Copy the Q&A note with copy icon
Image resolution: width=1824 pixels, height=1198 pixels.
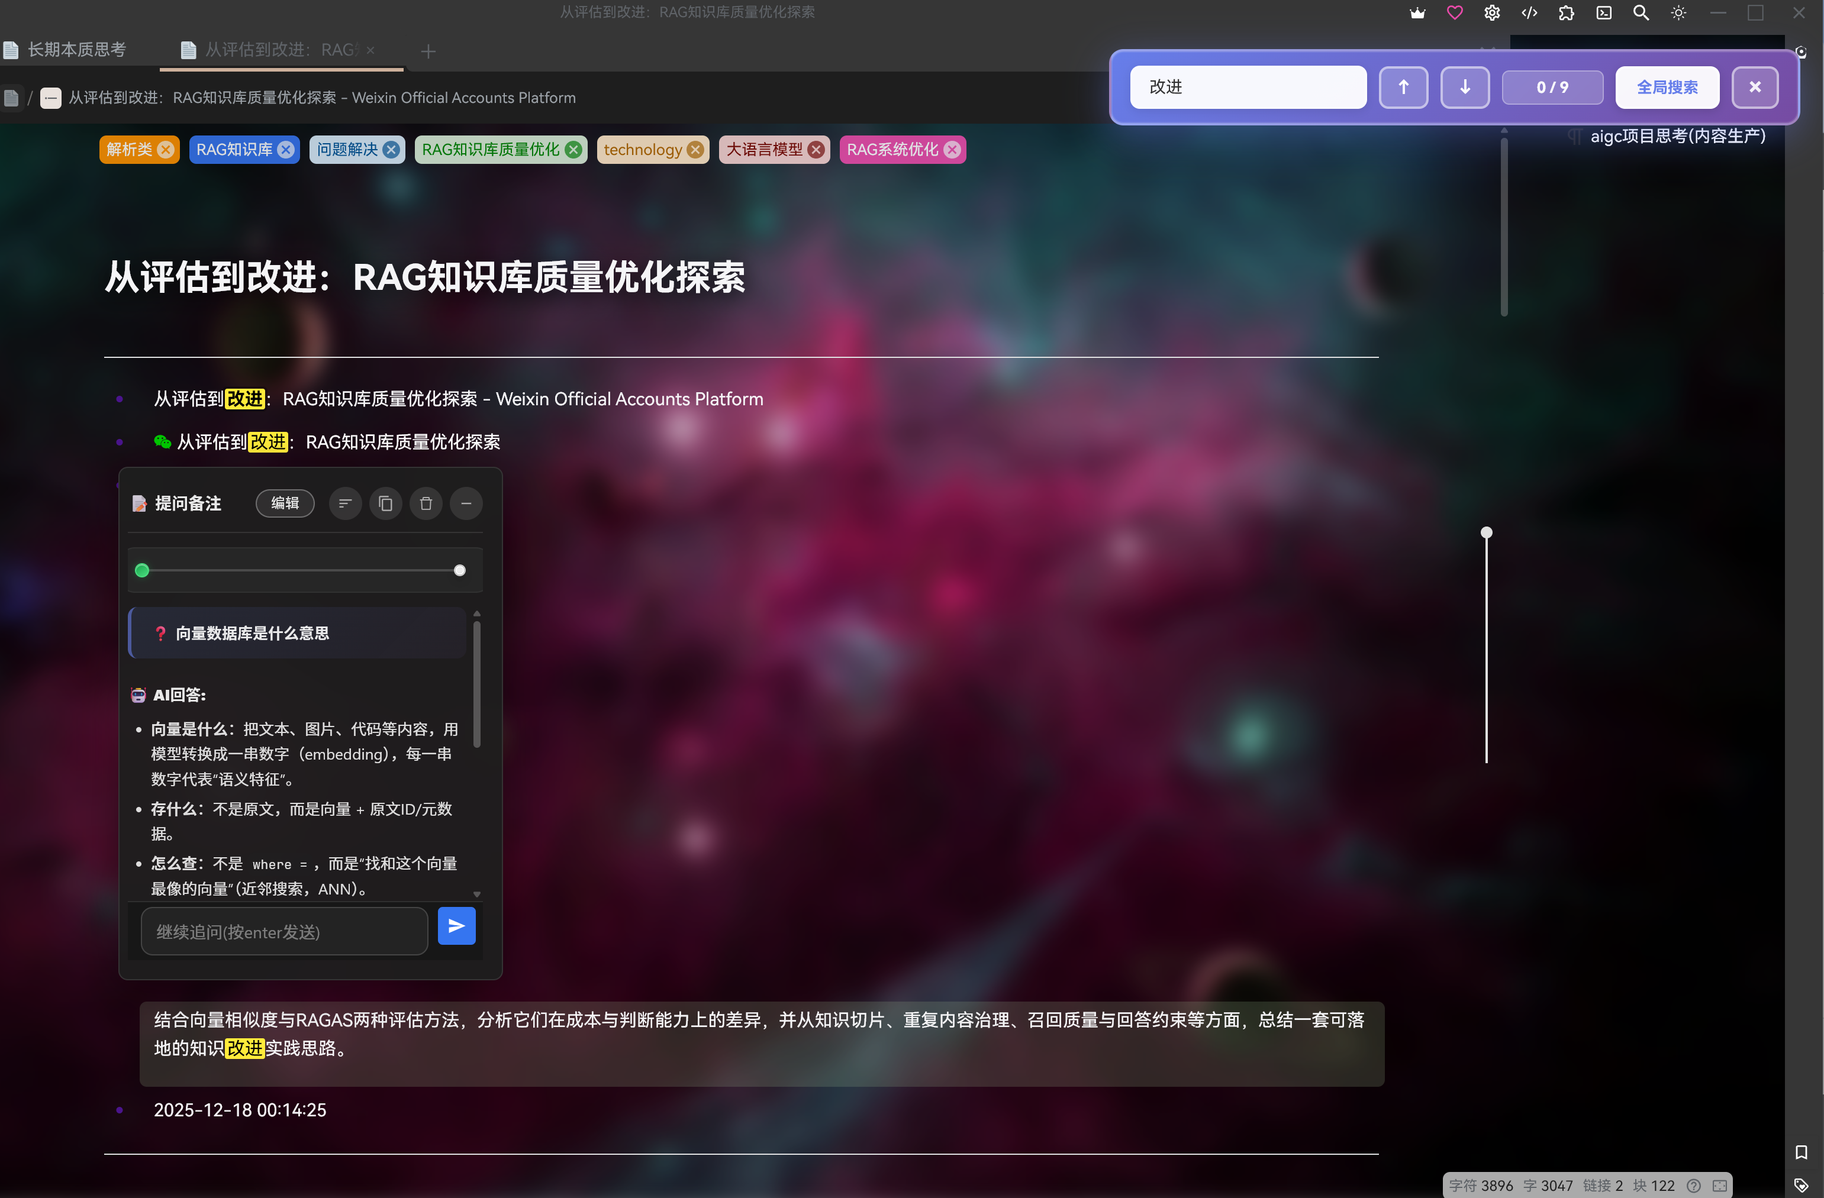pyautogui.click(x=385, y=503)
